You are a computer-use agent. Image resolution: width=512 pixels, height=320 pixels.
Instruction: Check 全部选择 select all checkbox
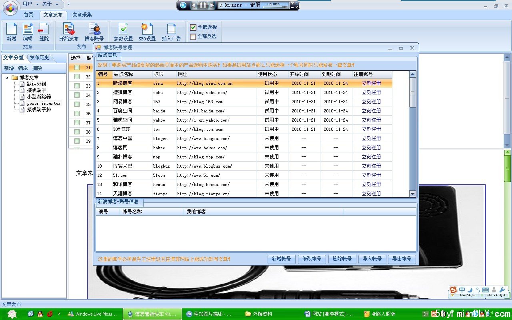tap(193, 27)
